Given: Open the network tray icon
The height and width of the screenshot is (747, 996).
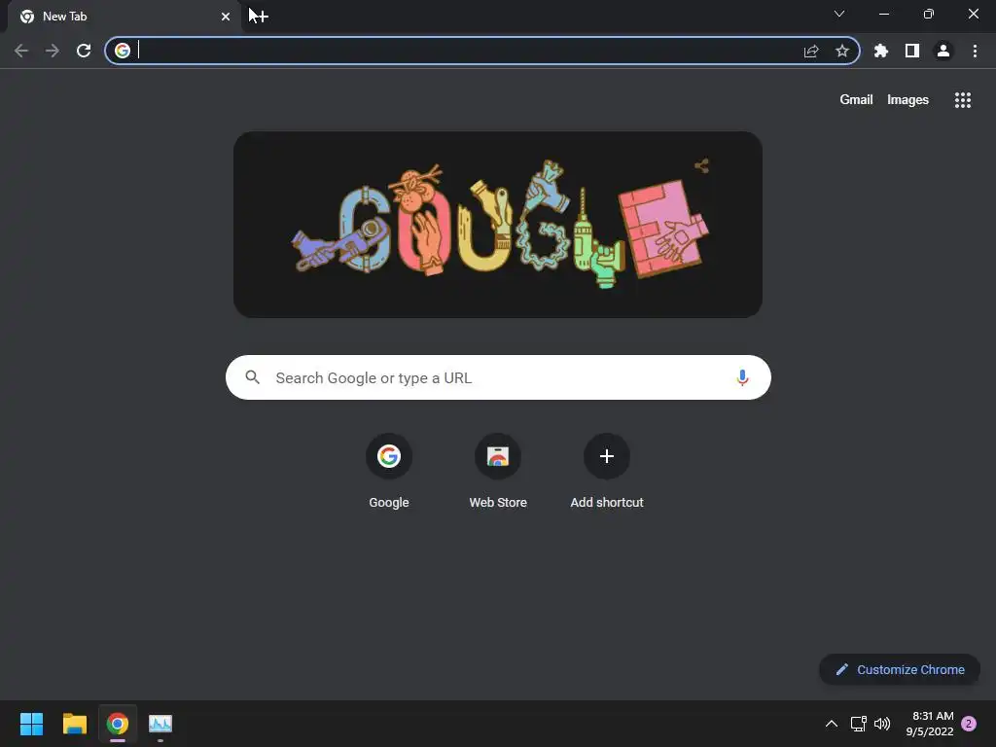Looking at the screenshot, I should 858,724.
